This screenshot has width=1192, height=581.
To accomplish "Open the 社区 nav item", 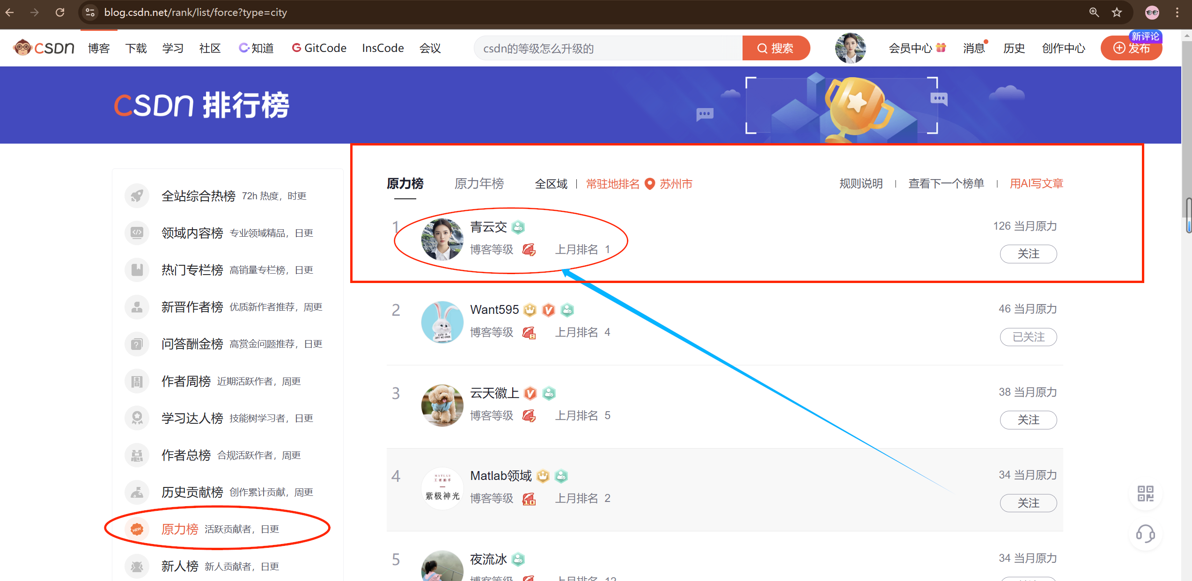I will pos(210,48).
